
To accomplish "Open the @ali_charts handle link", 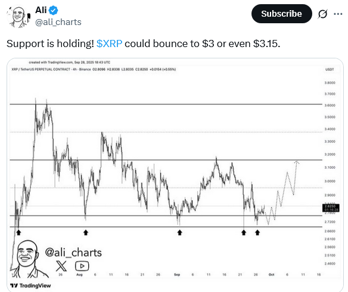I will pos(58,22).
